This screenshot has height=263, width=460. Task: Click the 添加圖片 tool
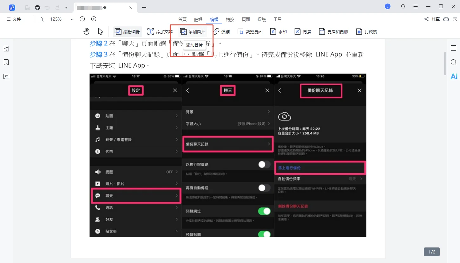(193, 32)
